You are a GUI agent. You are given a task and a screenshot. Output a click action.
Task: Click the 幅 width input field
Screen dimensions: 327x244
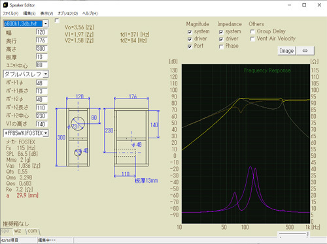[x=41, y=33]
